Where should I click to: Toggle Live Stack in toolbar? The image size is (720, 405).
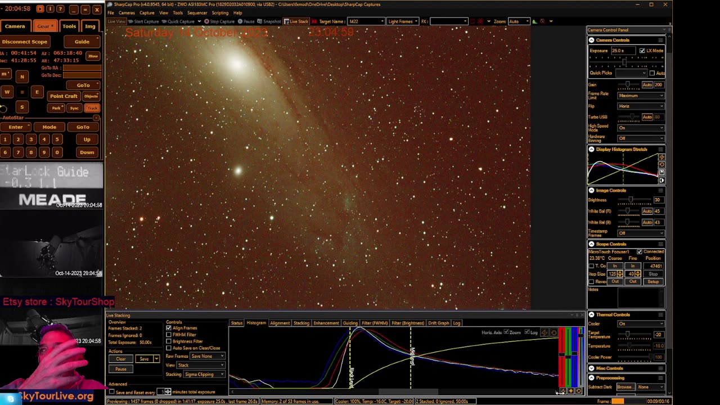coord(296,21)
